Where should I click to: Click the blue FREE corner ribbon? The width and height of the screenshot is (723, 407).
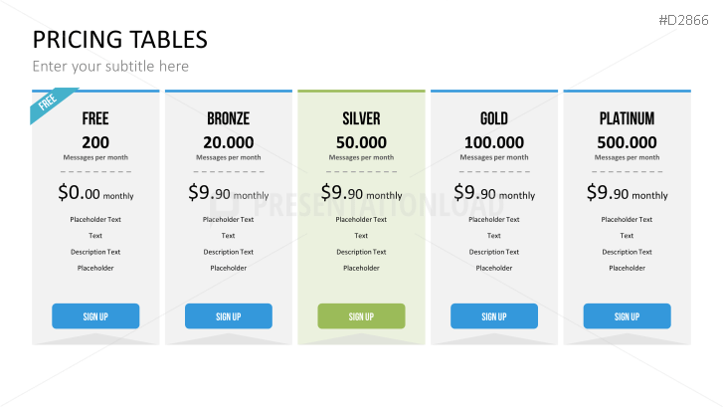point(50,103)
